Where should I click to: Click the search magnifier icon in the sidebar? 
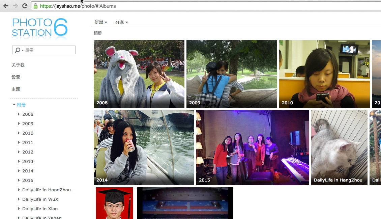(17, 50)
